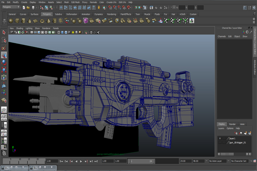The width and height of the screenshot is (257, 171).
Task: Create new empty layer icon
Action: [245, 133]
